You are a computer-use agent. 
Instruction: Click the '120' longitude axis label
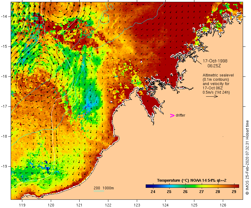pos(51,205)
